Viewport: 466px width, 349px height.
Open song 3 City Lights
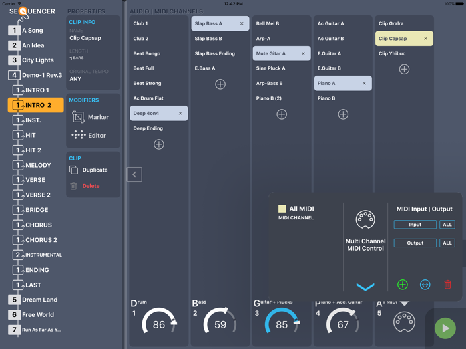coord(31,60)
